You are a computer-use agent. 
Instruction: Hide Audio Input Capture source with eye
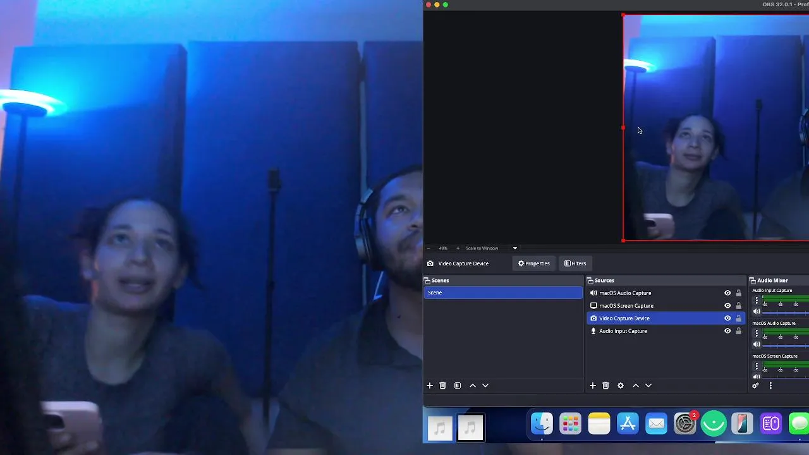pos(727,331)
